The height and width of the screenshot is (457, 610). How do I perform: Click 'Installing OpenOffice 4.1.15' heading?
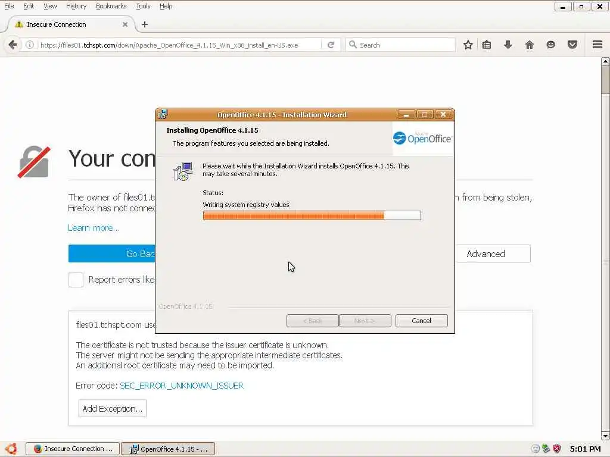[213, 130]
